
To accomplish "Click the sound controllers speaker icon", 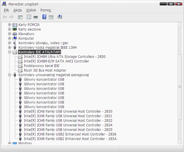I will click(15, 43).
